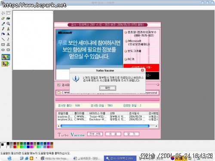Switch to the 검사 - 터보백신 2001 taskbar button

click(120, 158)
